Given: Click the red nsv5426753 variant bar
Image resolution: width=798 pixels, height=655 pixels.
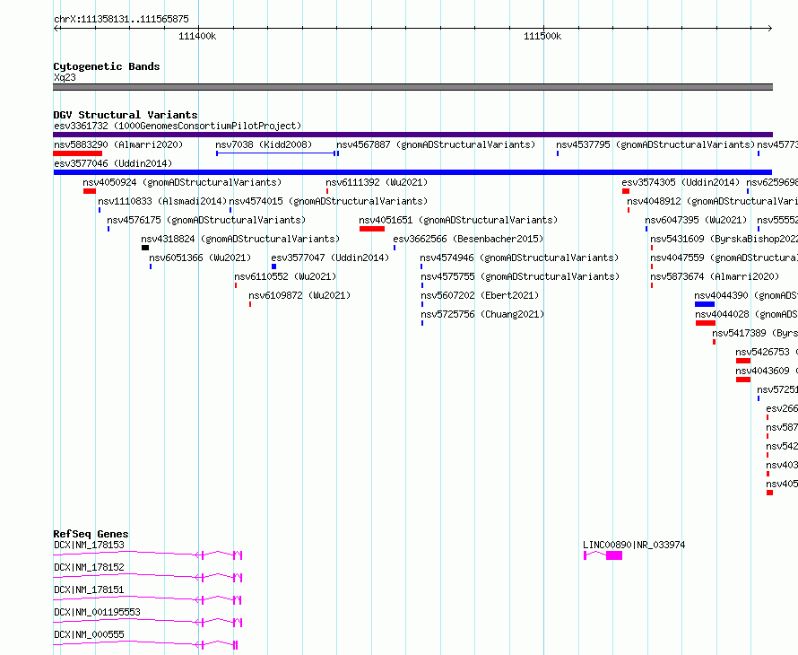Looking at the screenshot, I should click(743, 361).
